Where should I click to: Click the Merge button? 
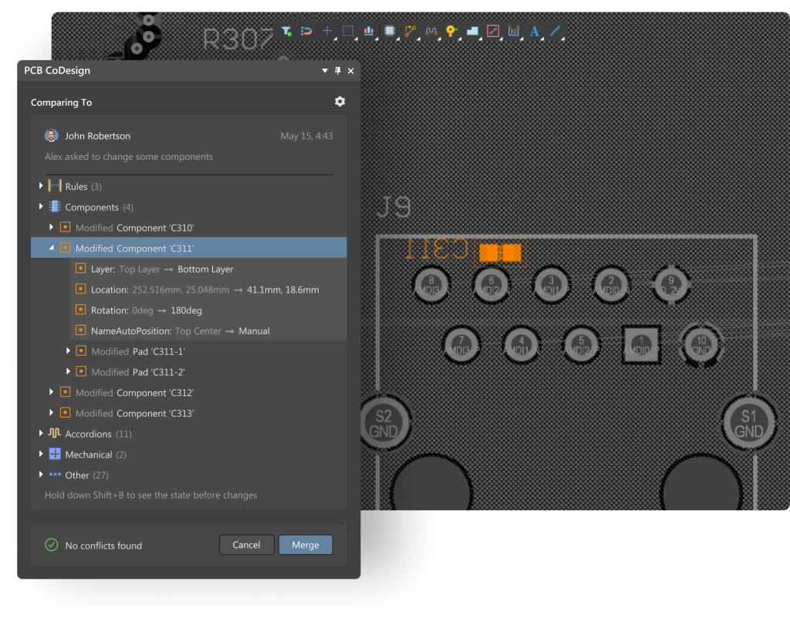(306, 545)
